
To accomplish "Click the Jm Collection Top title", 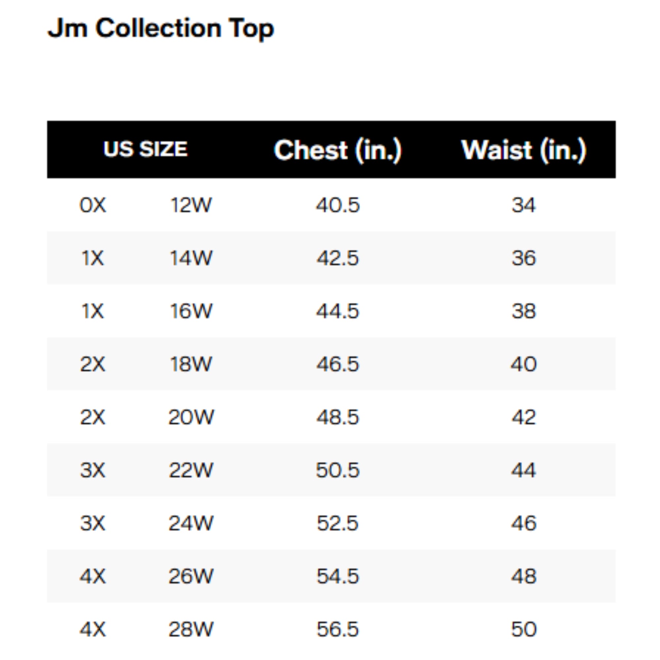I will [161, 28].
